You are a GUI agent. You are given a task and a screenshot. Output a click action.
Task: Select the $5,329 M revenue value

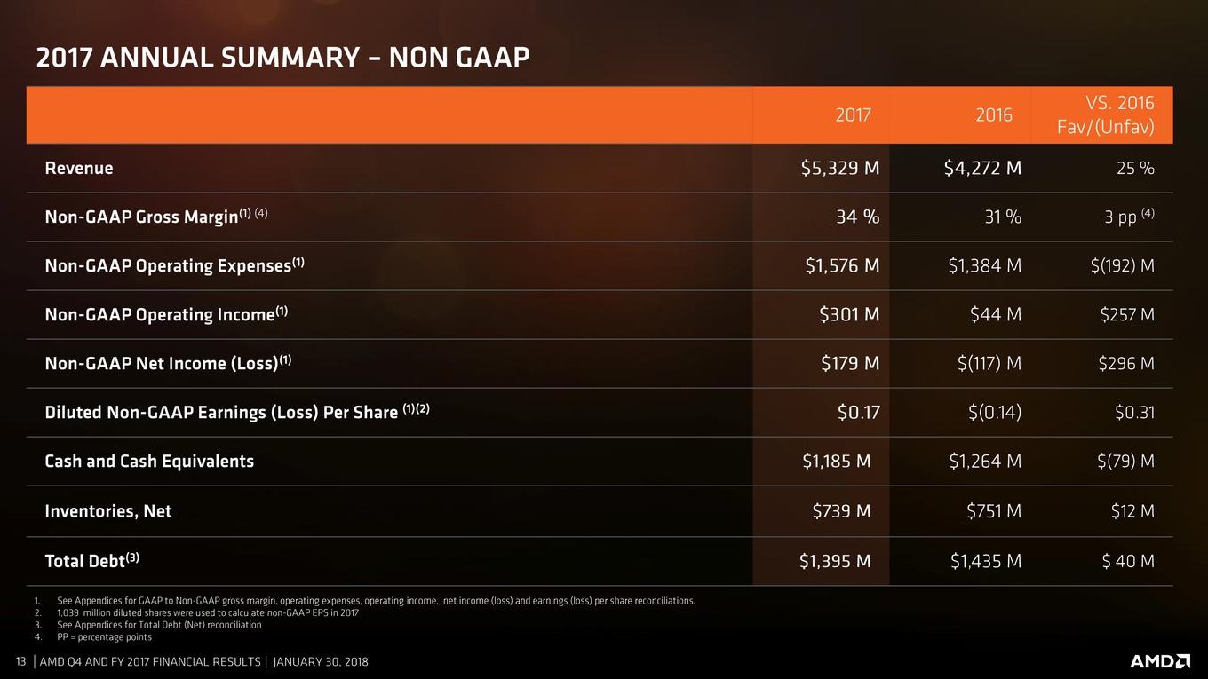840,168
